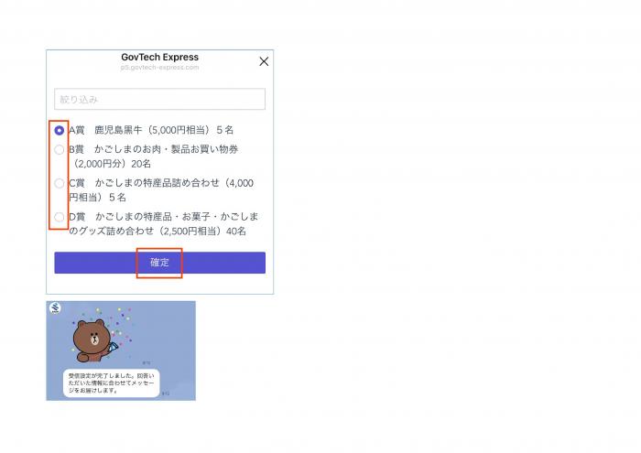Click the D賞 お菓子・グッズ label text

(x=164, y=224)
